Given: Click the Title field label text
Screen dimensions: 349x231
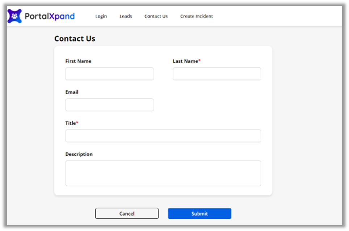Looking at the screenshot, I should (70, 123).
